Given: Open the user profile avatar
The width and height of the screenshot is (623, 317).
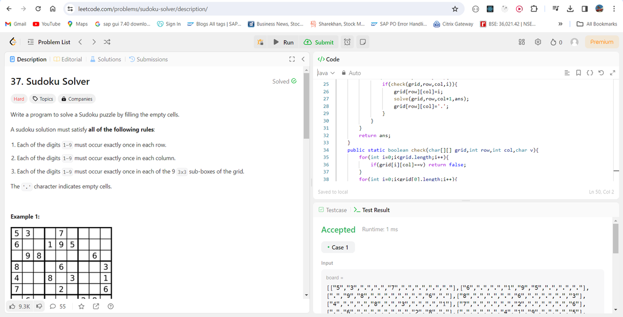Looking at the screenshot, I should pyautogui.click(x=574, y=42).
